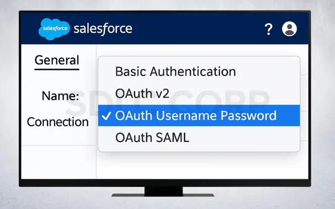Image resolution: width=335 pixels, height=209 pixels.
Task: Select Basic Authentication from the list
Action: [x=176, y=72]
